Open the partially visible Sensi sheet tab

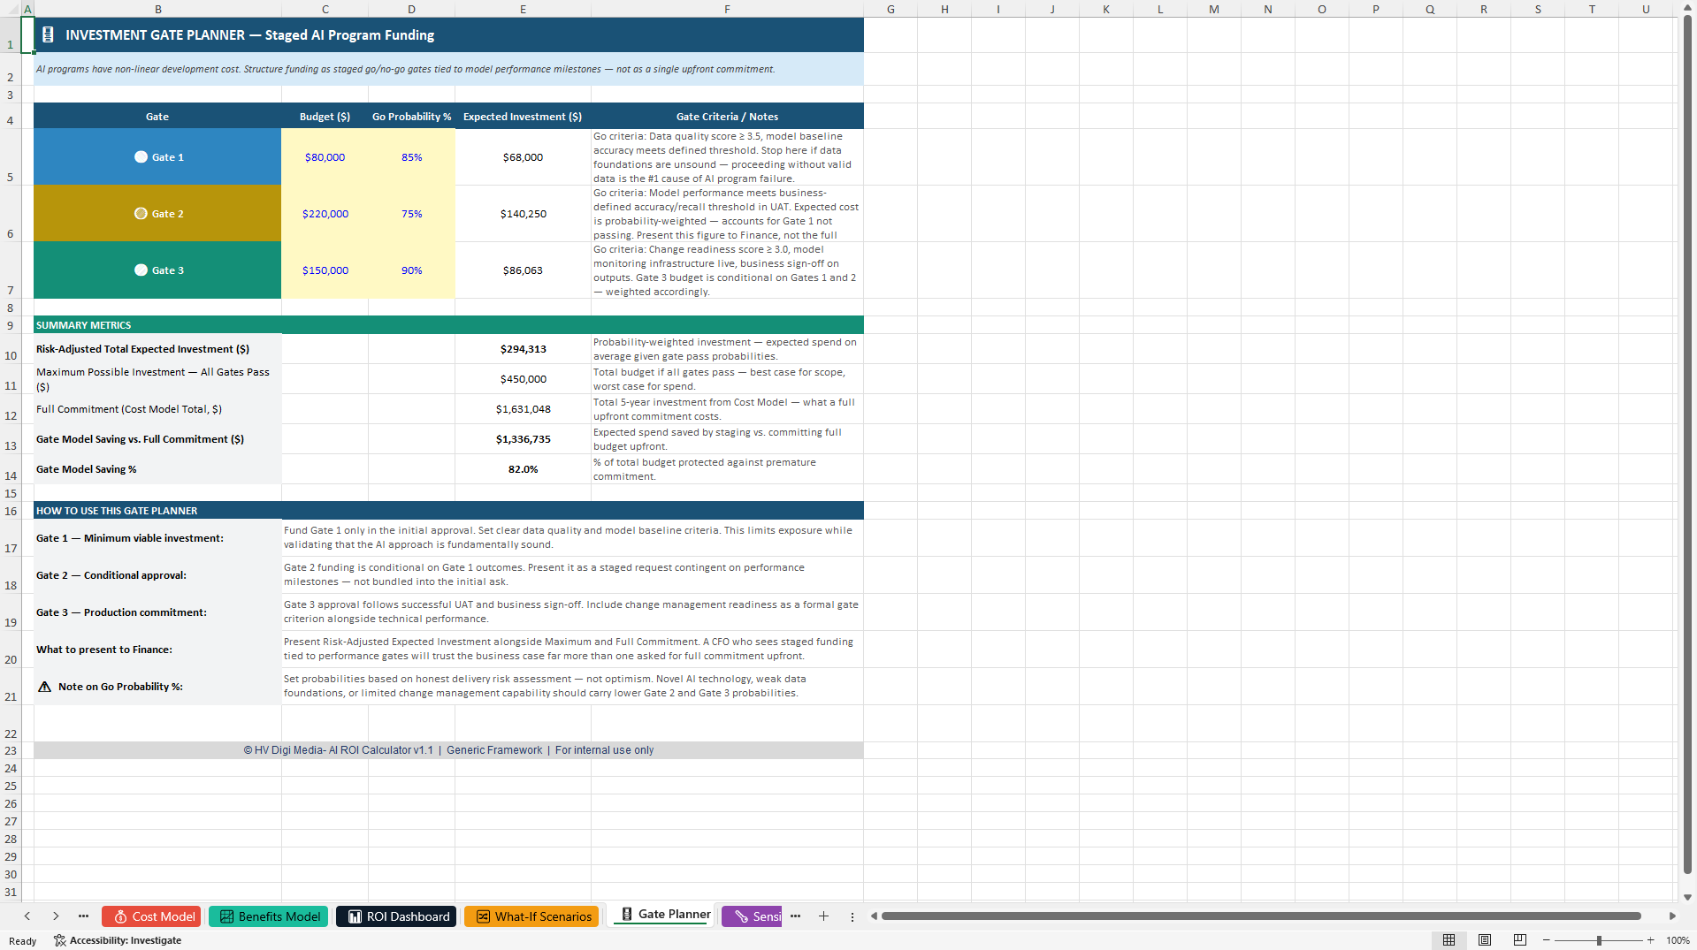(753, 916)
